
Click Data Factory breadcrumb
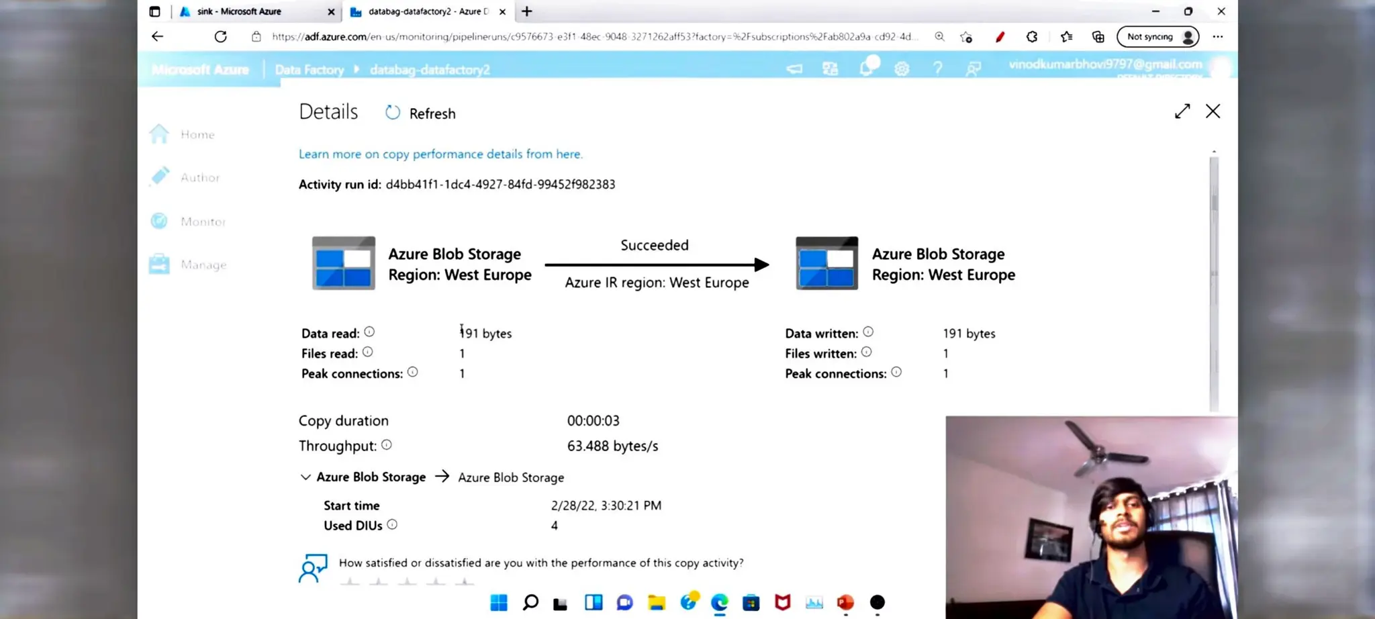[x=310, y=69]
